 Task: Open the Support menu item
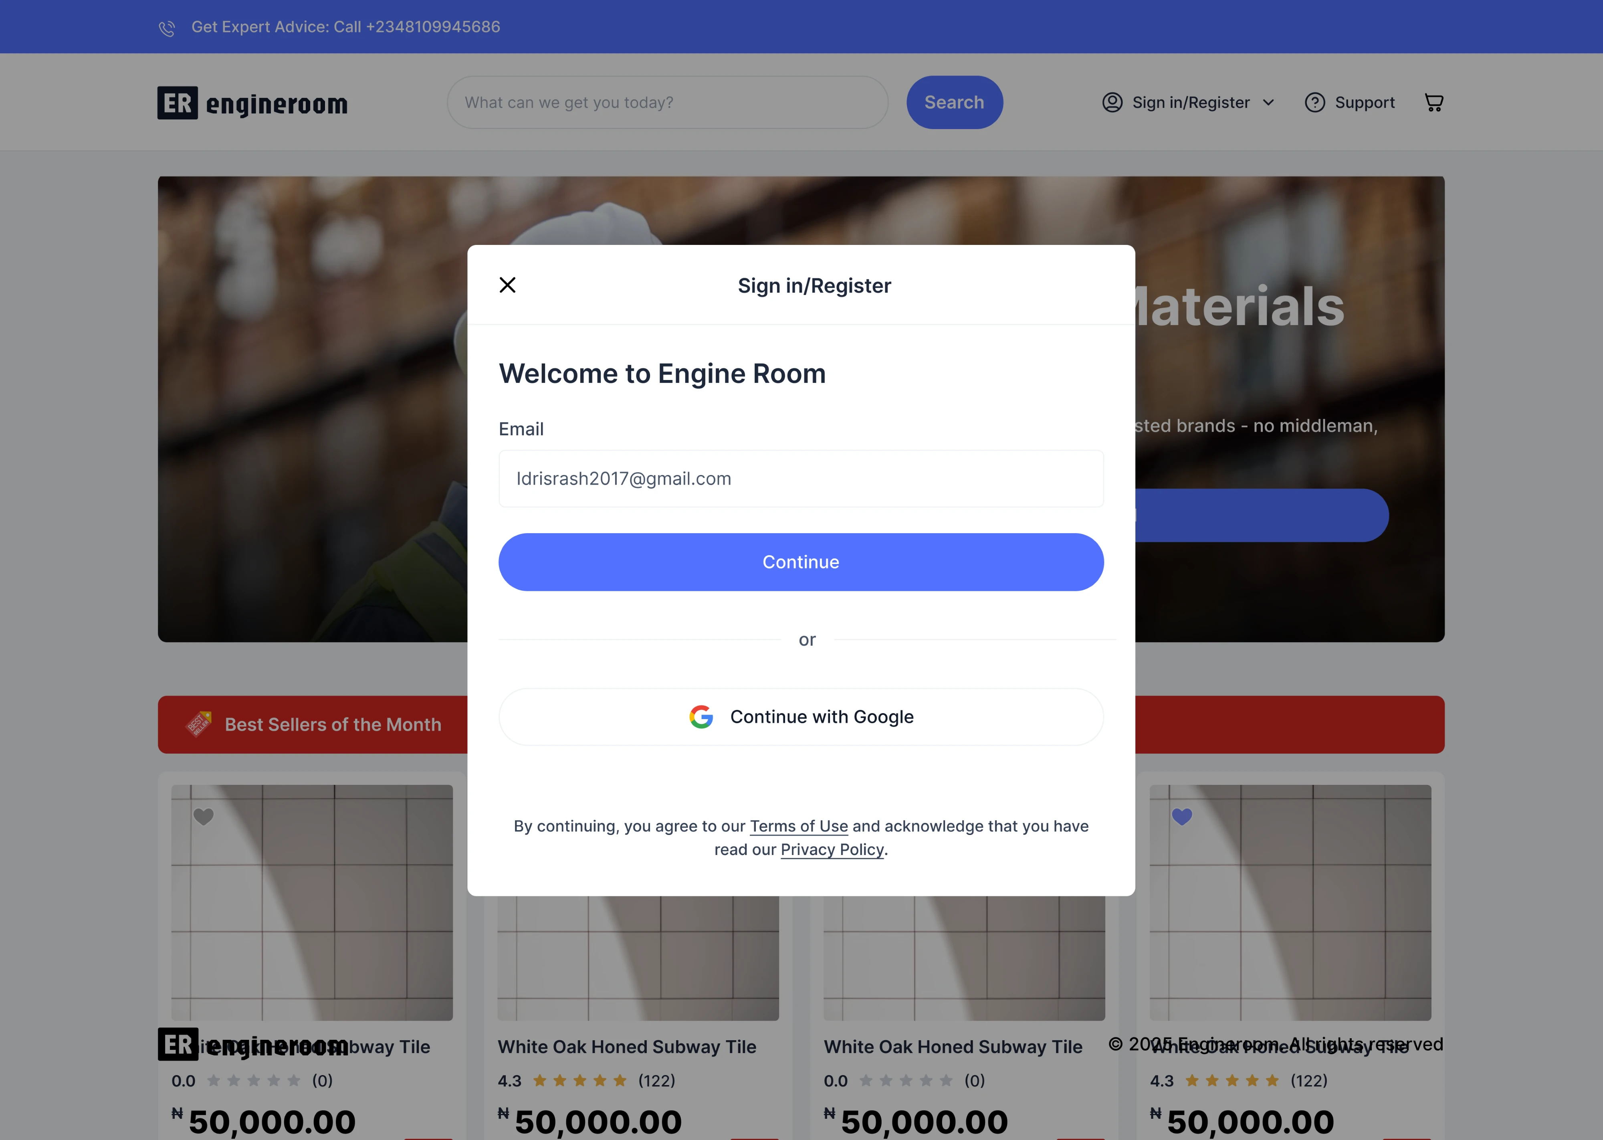click(1350, 103)
